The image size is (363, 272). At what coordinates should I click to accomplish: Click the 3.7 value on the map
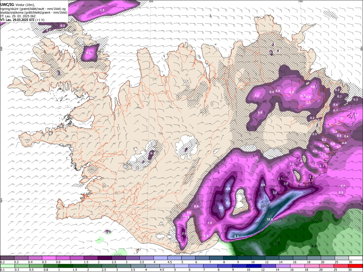(275, 193)
